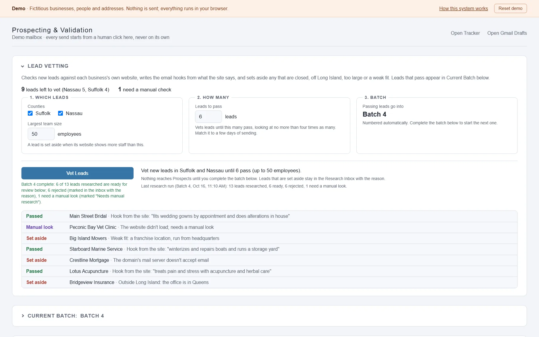Select the Crestline Mortgage set aside row
This screenshot has width=539, height=337.
pyautogui.click(x=269, y=260)
